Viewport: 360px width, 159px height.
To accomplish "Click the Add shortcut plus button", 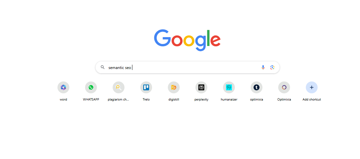I will click(312, 87).
